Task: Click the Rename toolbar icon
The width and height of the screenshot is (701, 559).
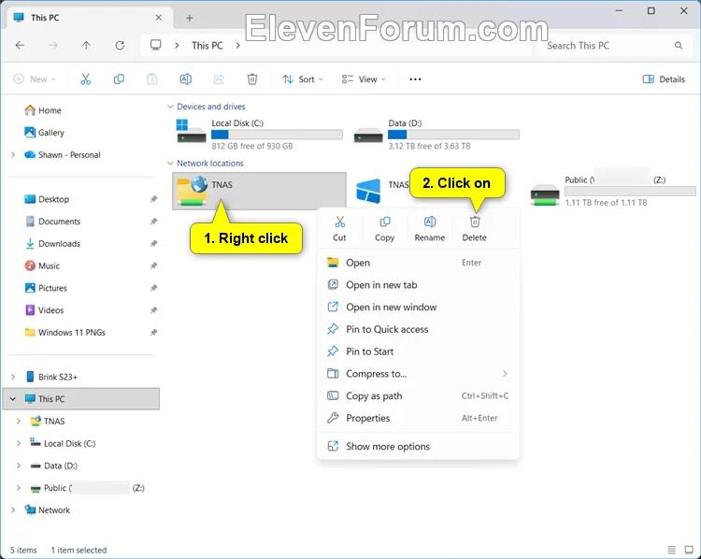Action: coord(186,79)
